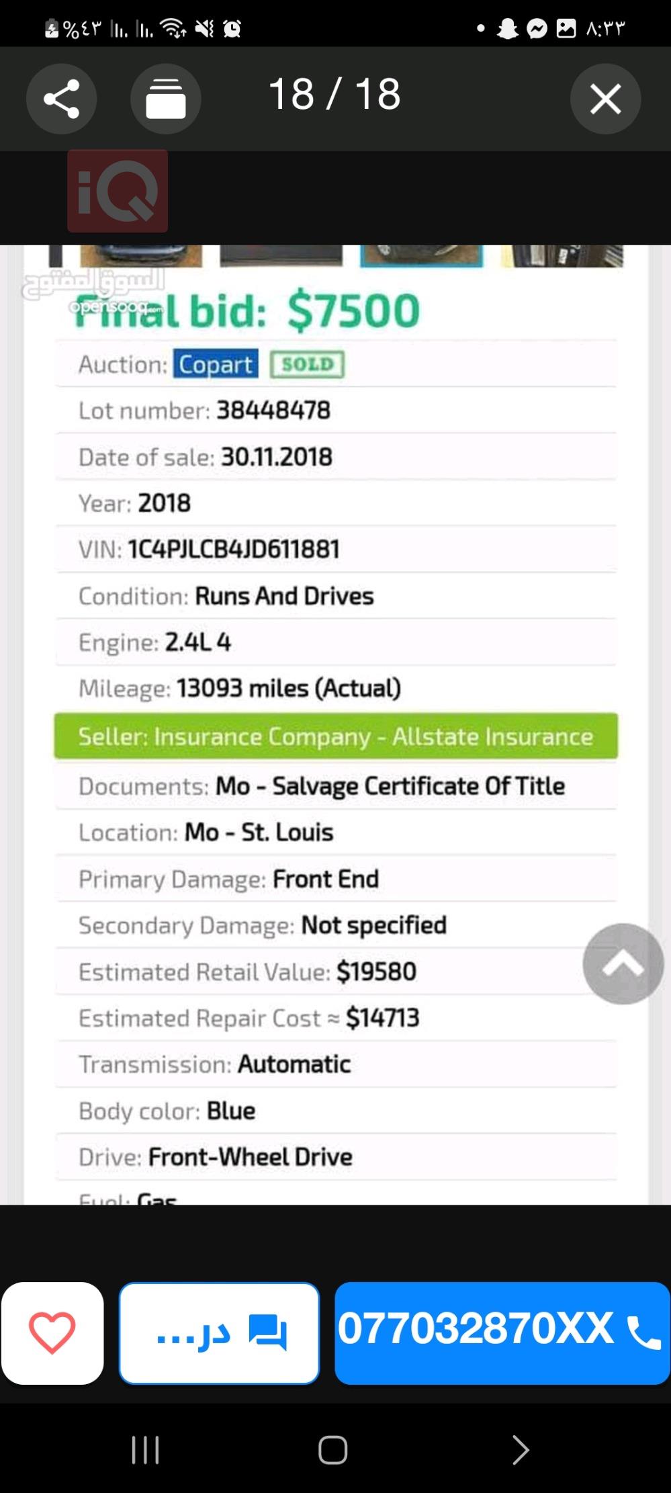Tap the share icon

coord(61,99)
